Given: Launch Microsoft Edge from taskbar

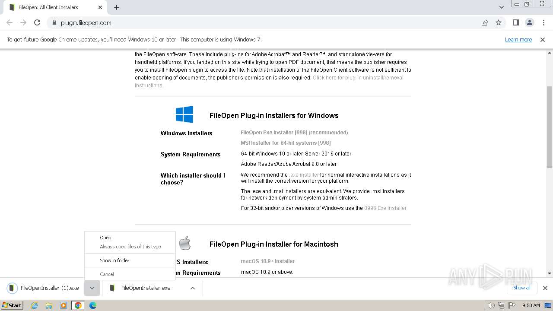Looking at the screenshot, I should pos(93,305).
